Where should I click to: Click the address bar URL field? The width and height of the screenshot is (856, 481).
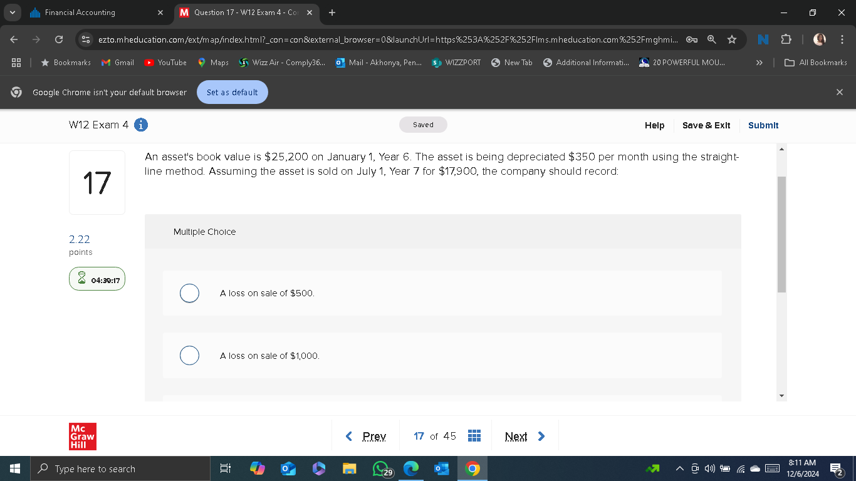387,39
